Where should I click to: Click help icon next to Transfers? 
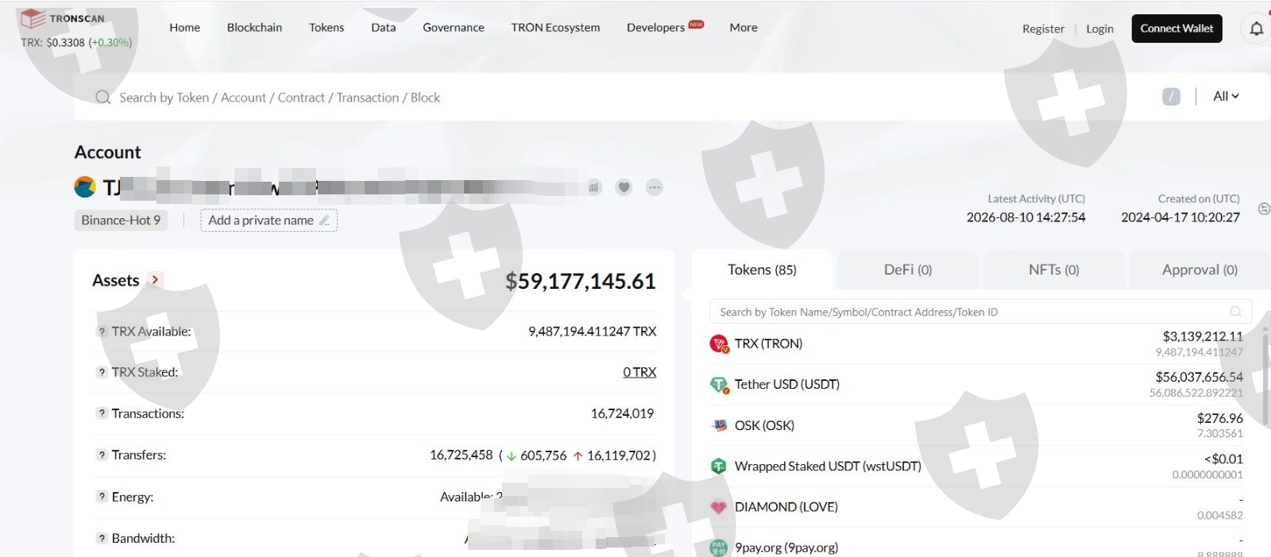click(x=102, y=455)
